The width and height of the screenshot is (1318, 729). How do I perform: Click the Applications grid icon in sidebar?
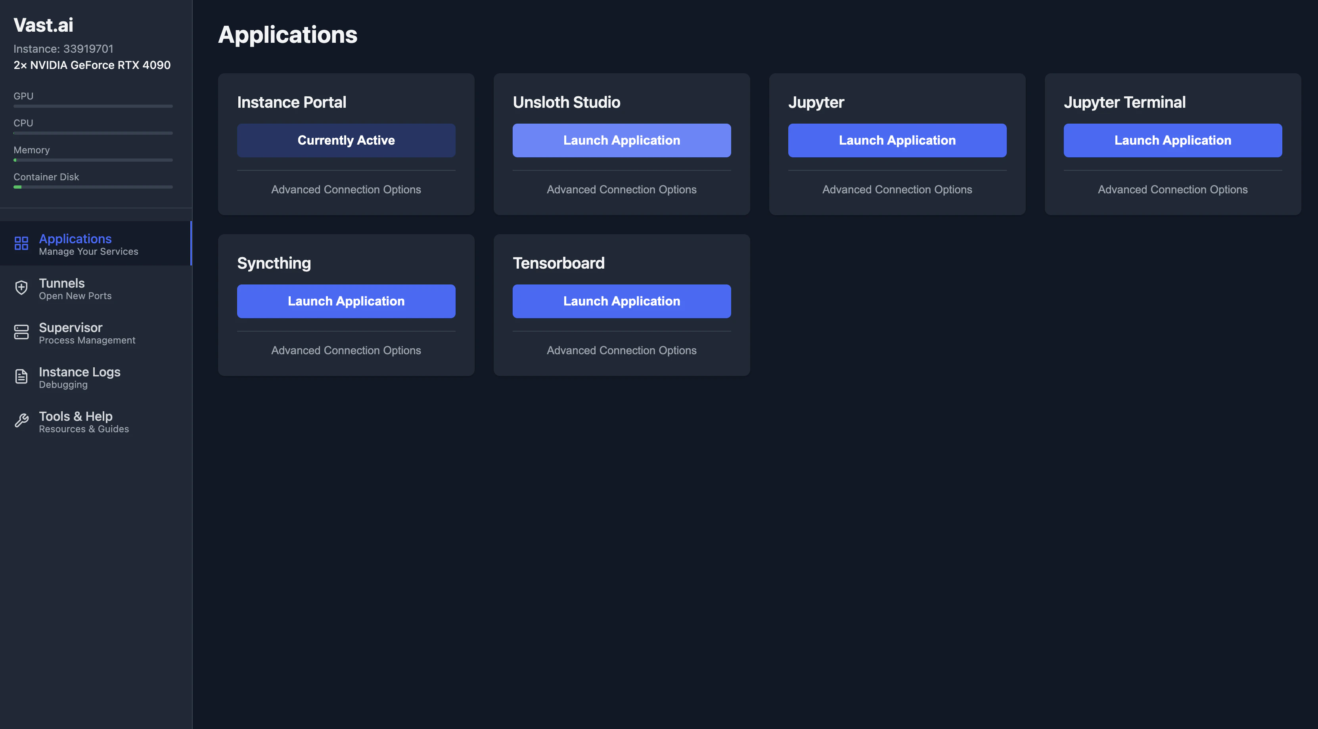[x=21, y=243]
